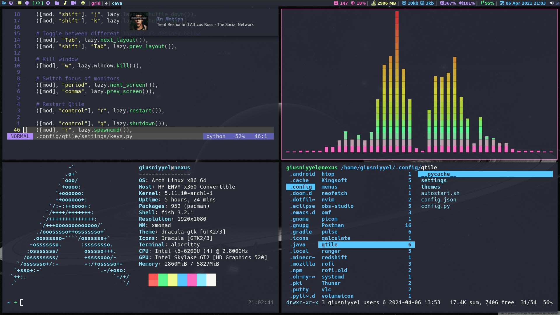
Task: Click the fish shell prompt cursor
Action: coord(22,302)
